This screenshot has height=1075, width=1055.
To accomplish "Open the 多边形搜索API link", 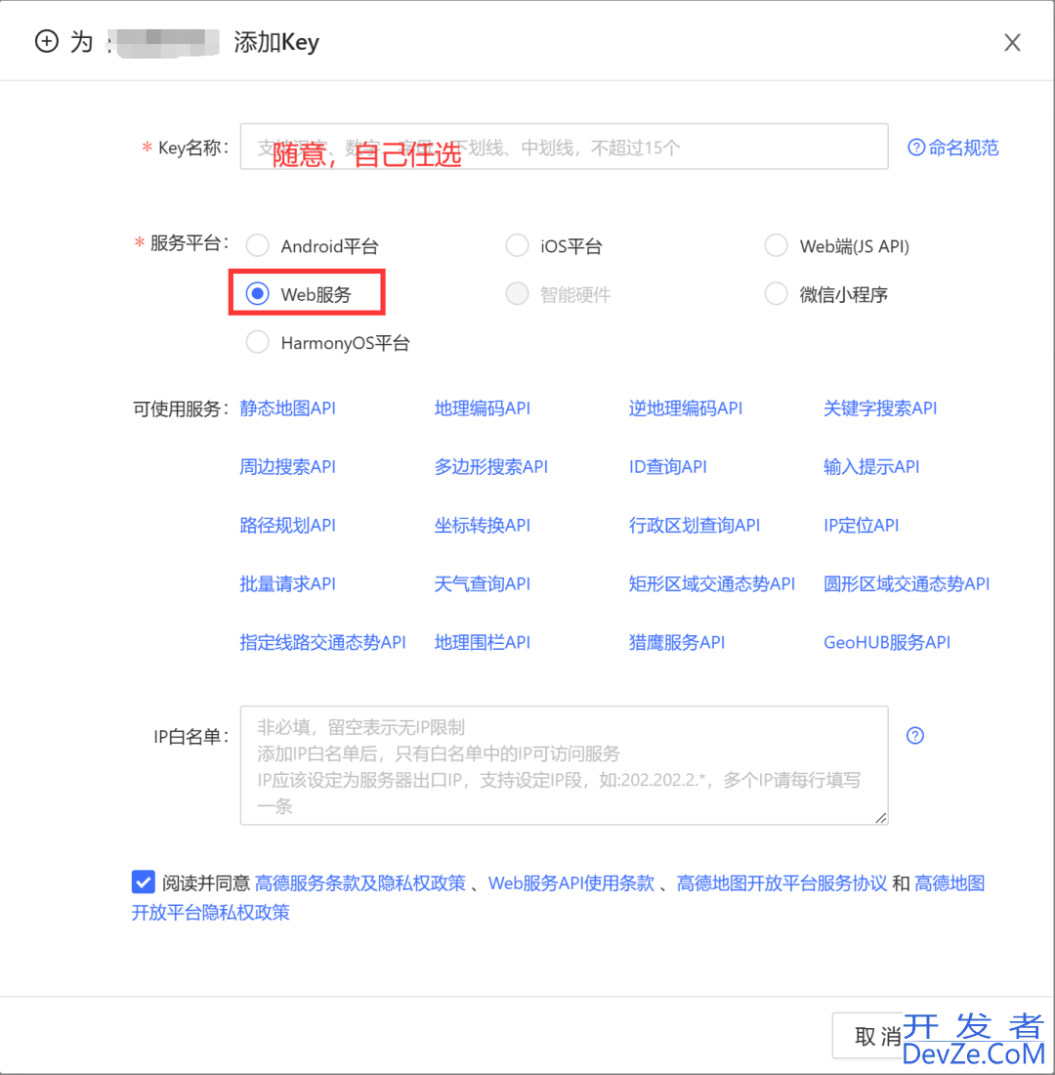I will (x=490, y=467).
